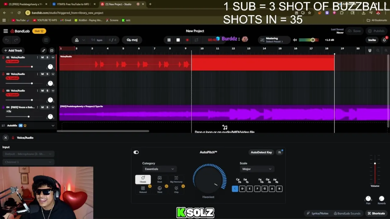Select the Natural AutoPitch preset
Image resolution: width=390 pixels, height=219 pixels.
click(143, 190)
